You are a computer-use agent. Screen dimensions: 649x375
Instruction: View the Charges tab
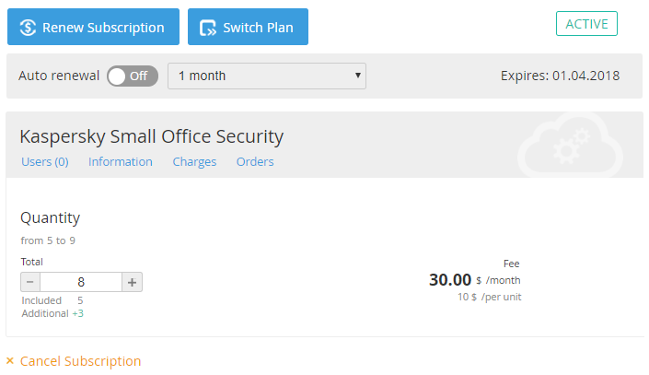tap(194, 161)
